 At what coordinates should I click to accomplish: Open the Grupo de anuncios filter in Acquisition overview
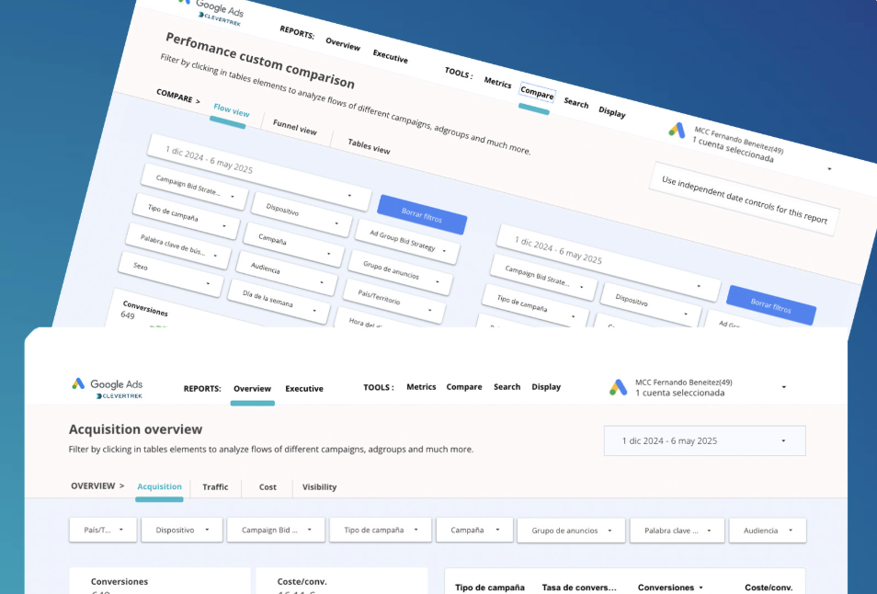tap(571, 531)
